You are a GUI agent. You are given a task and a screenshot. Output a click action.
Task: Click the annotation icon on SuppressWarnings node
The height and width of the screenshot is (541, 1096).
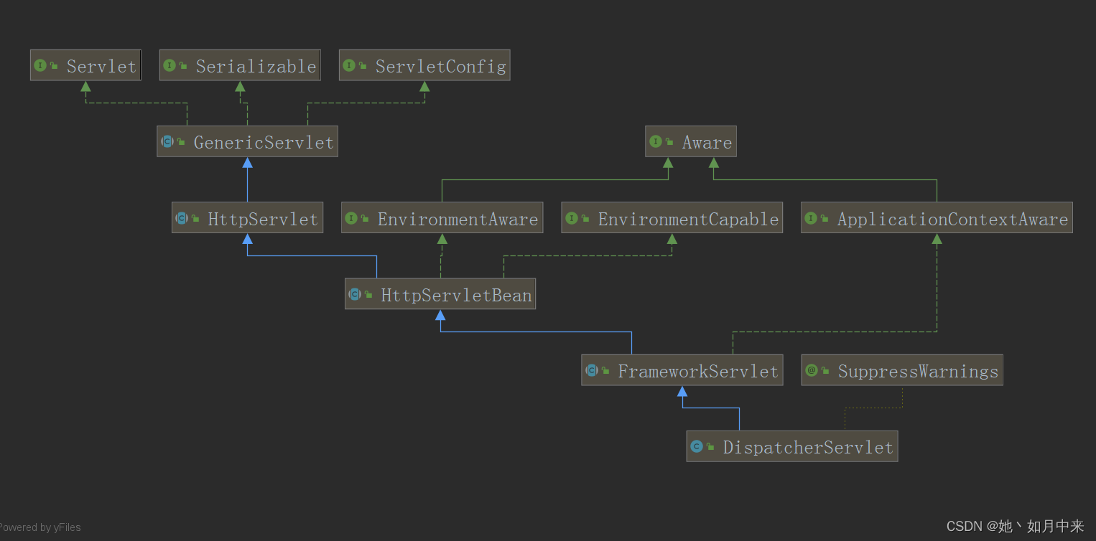(812, 370)
